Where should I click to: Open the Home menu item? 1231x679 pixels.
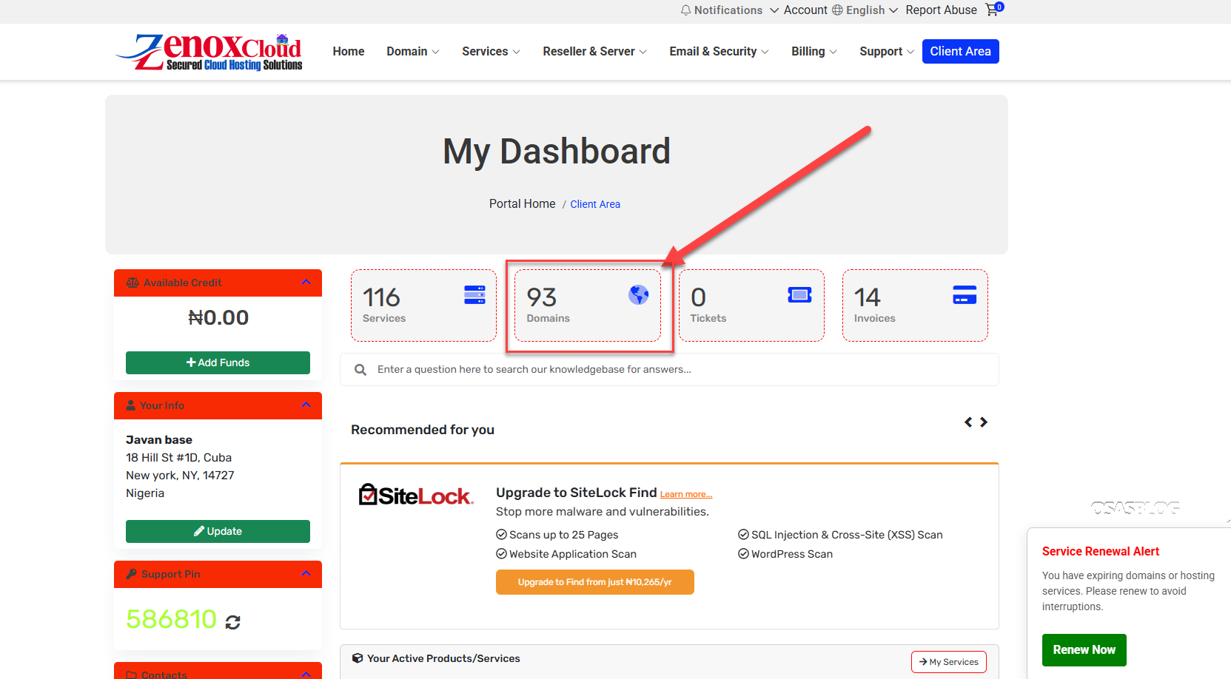348,51
